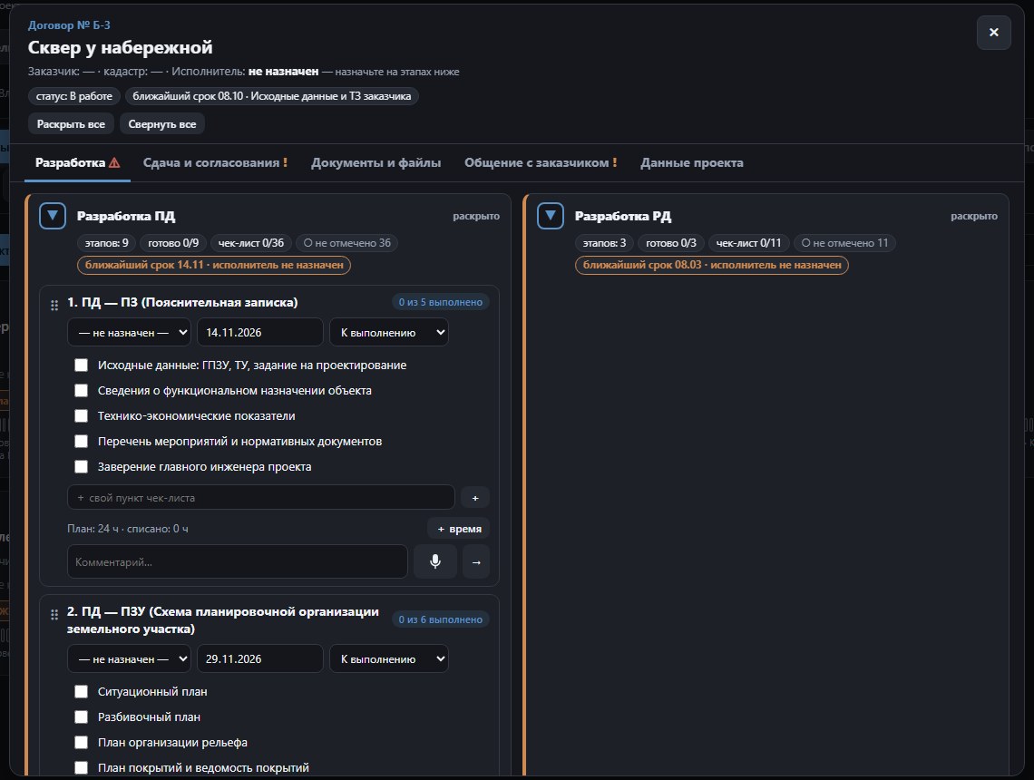1034x780 pixels.
Task: Tick План организации рельефа checkbox
Action: (x=81, y=742)
